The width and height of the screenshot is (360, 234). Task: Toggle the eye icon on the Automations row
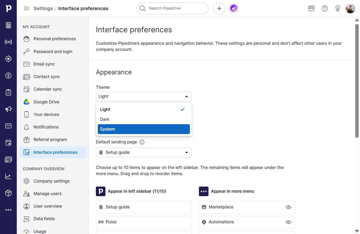click(288, 222)
